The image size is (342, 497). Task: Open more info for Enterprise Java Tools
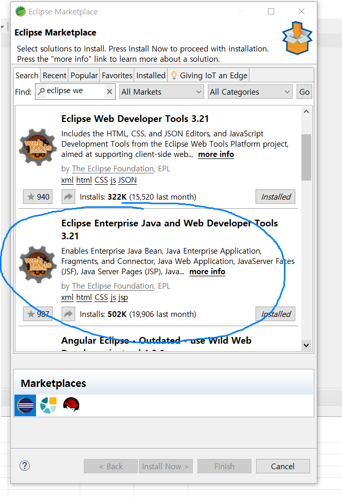tap(207, 272)
